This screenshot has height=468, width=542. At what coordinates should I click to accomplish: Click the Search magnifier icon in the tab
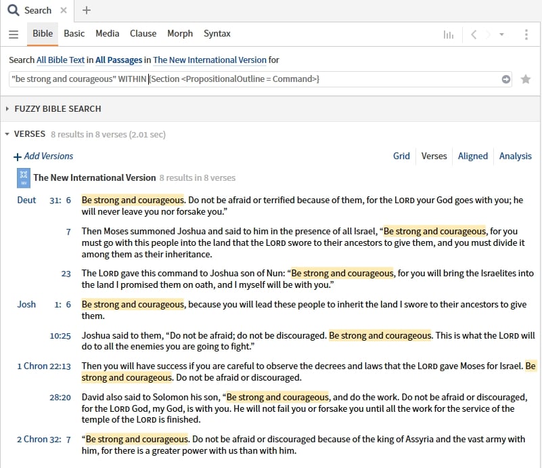[x=13, y=10]
